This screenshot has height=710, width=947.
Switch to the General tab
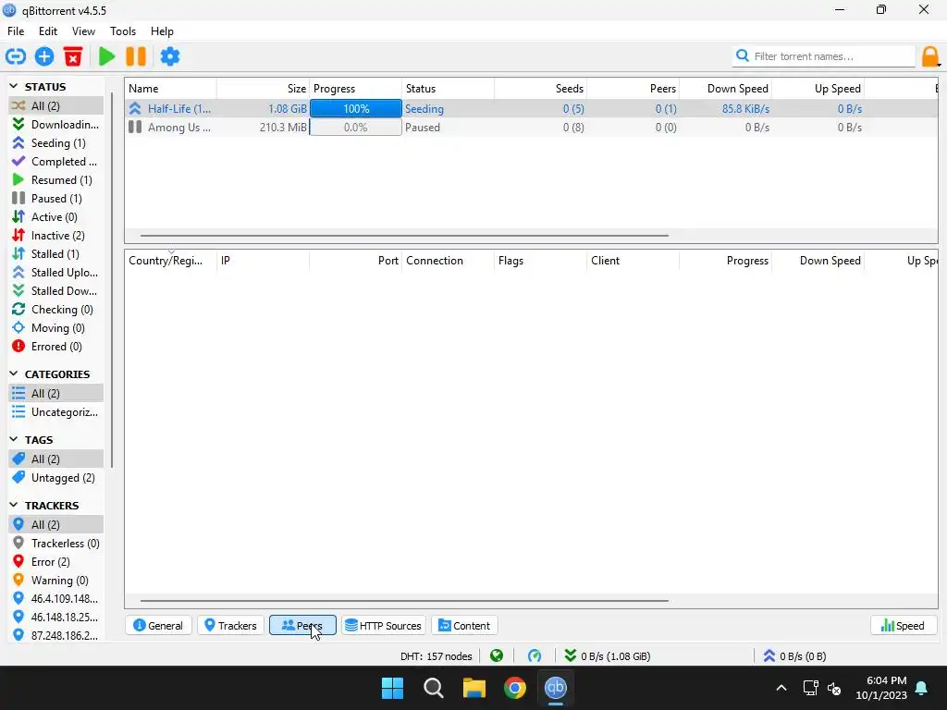[x=158, y=626]
